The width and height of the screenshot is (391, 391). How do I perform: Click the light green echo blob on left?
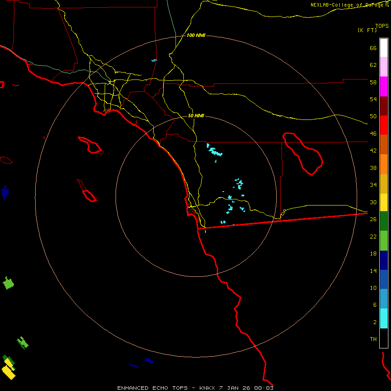pyautogui.click(x=8, y=283)
